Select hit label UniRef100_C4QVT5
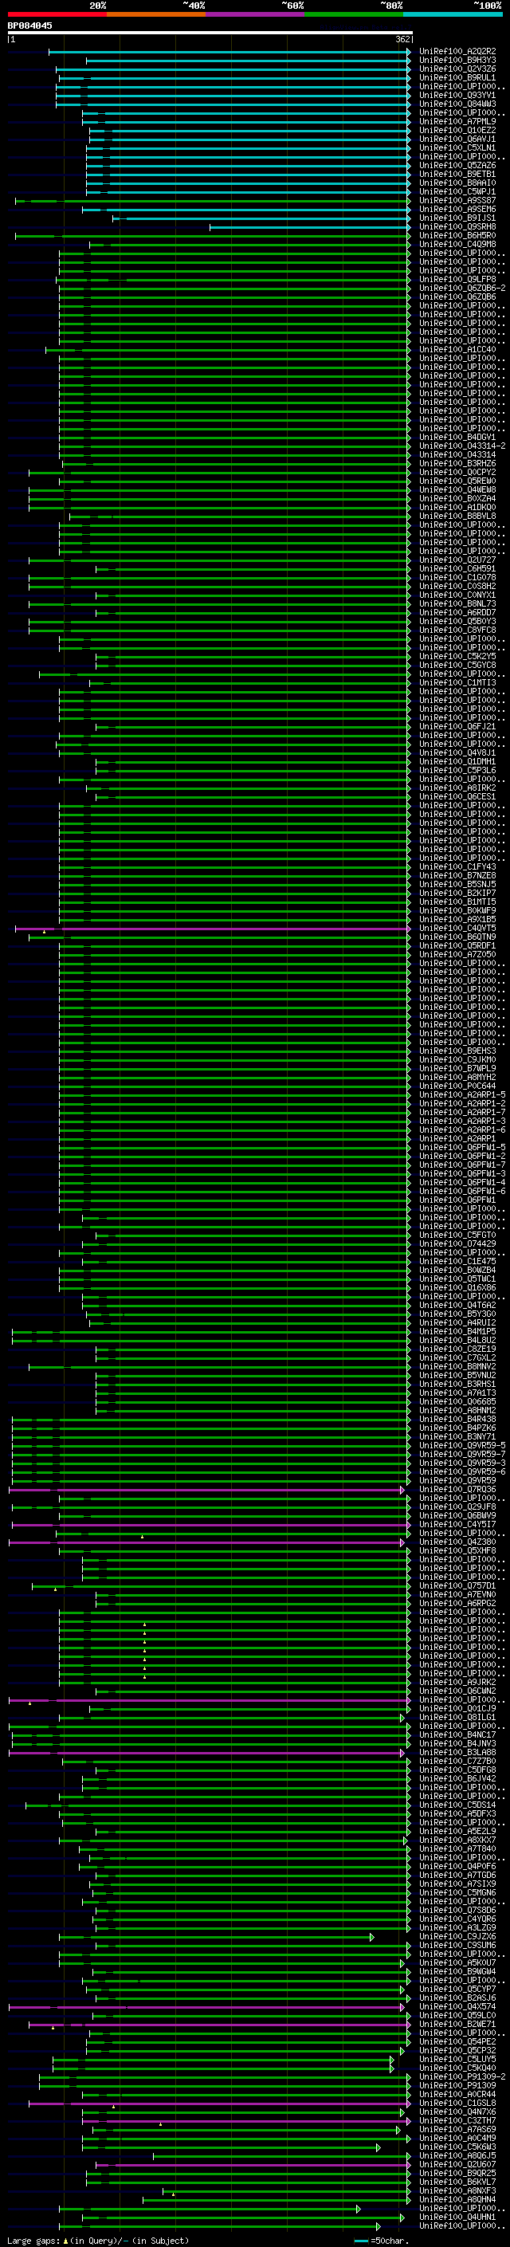The width and height of the screenshot is (510, 2247). [x=457, y=928]
